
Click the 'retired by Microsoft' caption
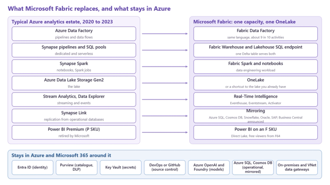pyautogui.click(x=74, y=136)
